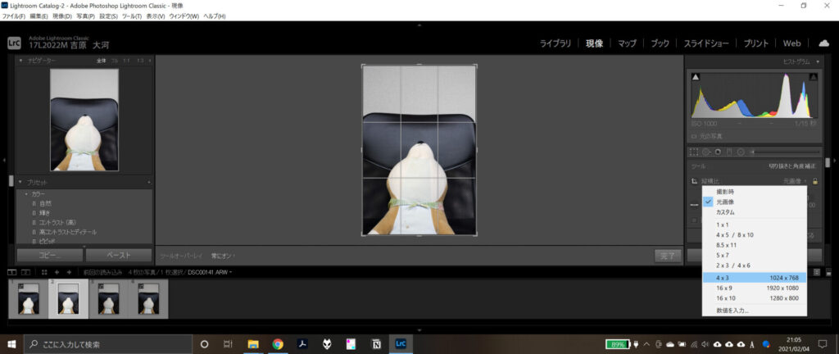Select 4 x 5 / 8 x 10 ratio
The height and width of the screenshot is (354, 839).
coord(754,234)
